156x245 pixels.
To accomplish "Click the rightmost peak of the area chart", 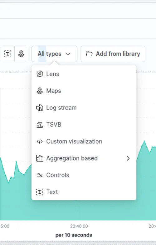I will pyautogui.click(x=144, y=141).
